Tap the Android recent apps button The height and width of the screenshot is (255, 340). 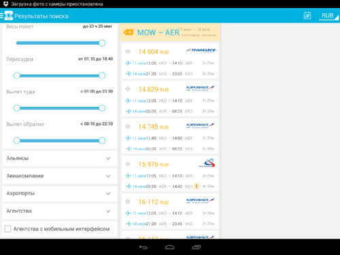click(197, 247)
